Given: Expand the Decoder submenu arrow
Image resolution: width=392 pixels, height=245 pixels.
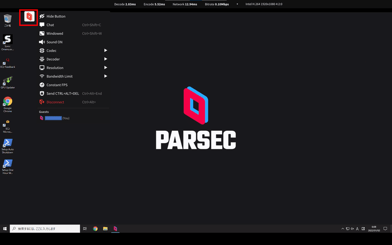Looking at the screenshot, I should 105,59.
